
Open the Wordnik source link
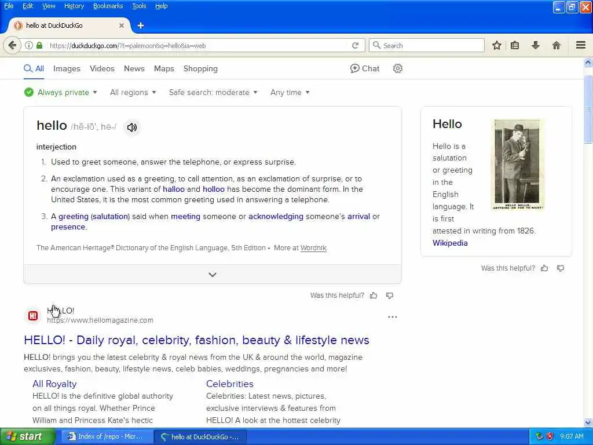[313, 248]
